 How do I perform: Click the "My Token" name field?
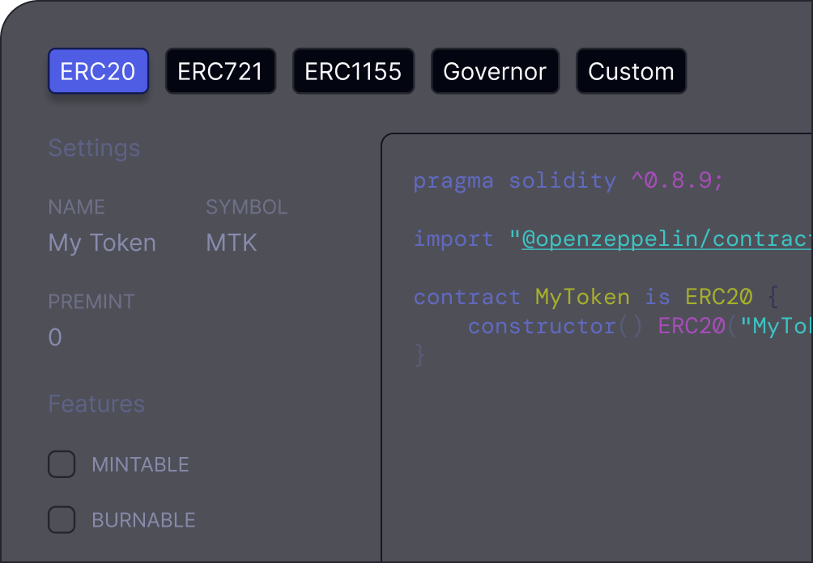point(102,243)
